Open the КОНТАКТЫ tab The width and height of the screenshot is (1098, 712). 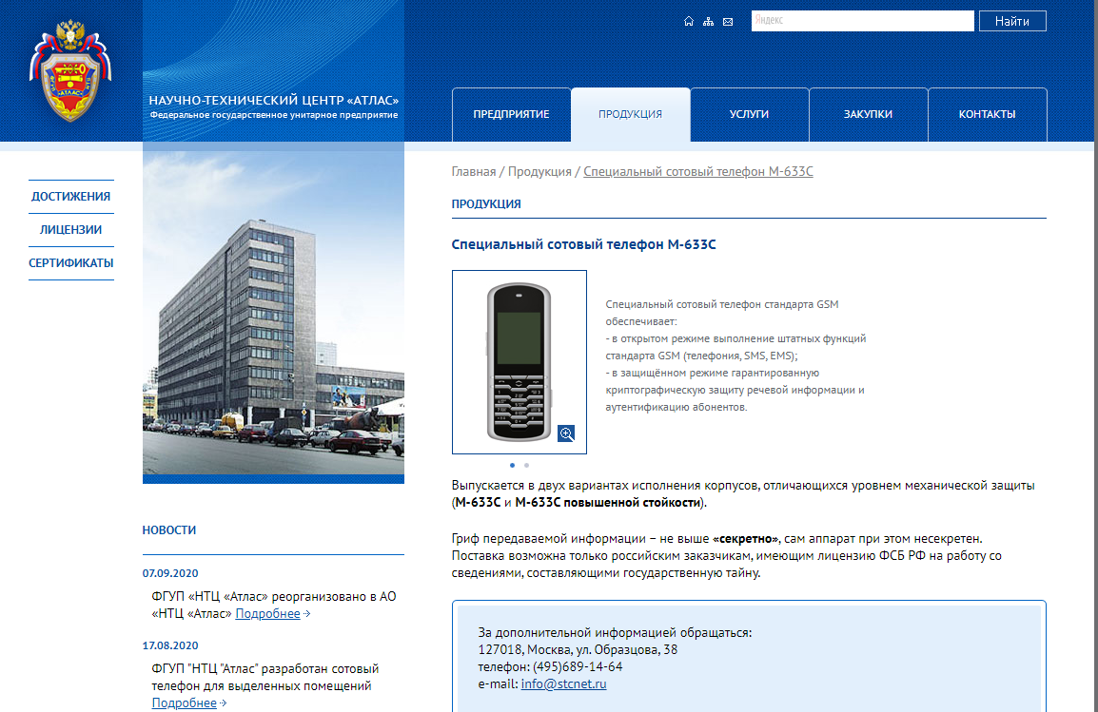click(988, 115)
